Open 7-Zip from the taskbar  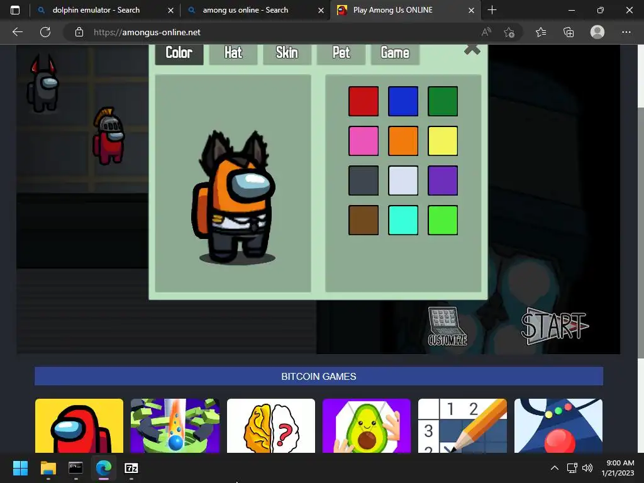(x=131, y=468)
